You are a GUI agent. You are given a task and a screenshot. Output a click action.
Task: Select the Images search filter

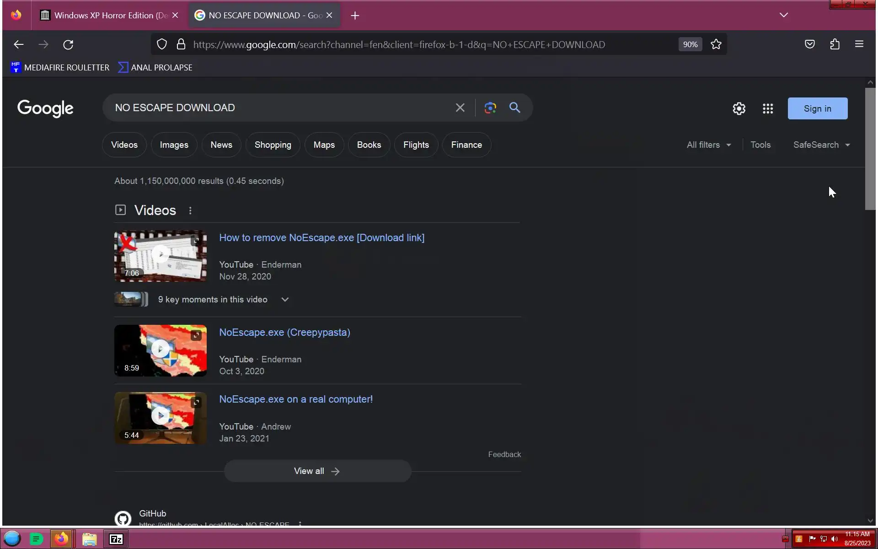[174, 145]
